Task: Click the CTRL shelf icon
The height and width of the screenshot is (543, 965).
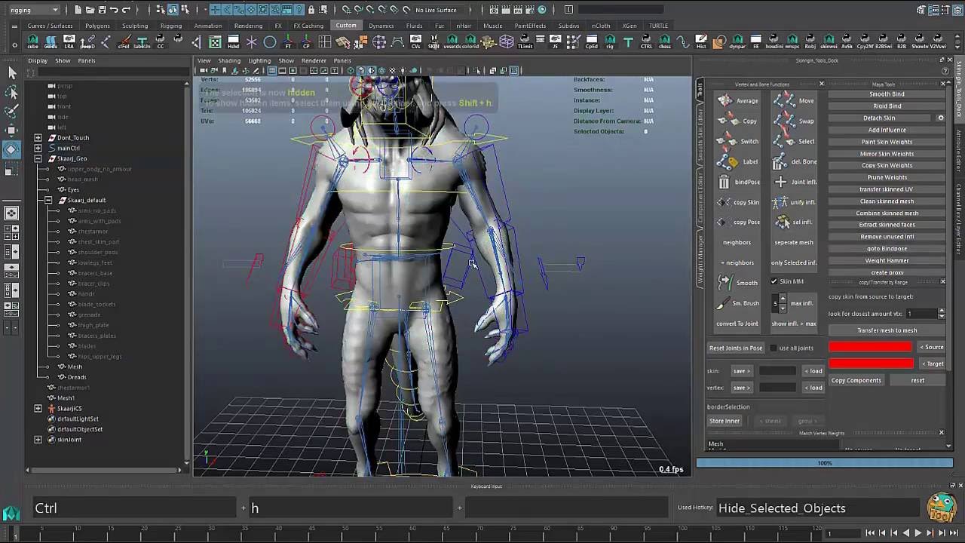Action: pos(646,42)
